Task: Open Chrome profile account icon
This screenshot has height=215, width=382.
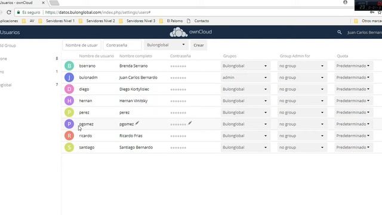Action: [x=345, y=2]
